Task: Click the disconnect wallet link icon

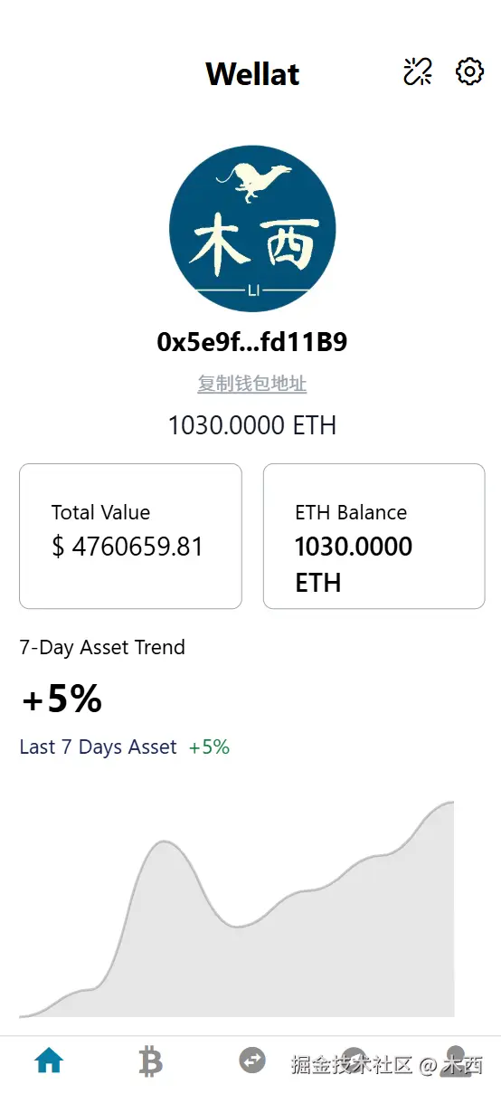Action: point(418,71)
